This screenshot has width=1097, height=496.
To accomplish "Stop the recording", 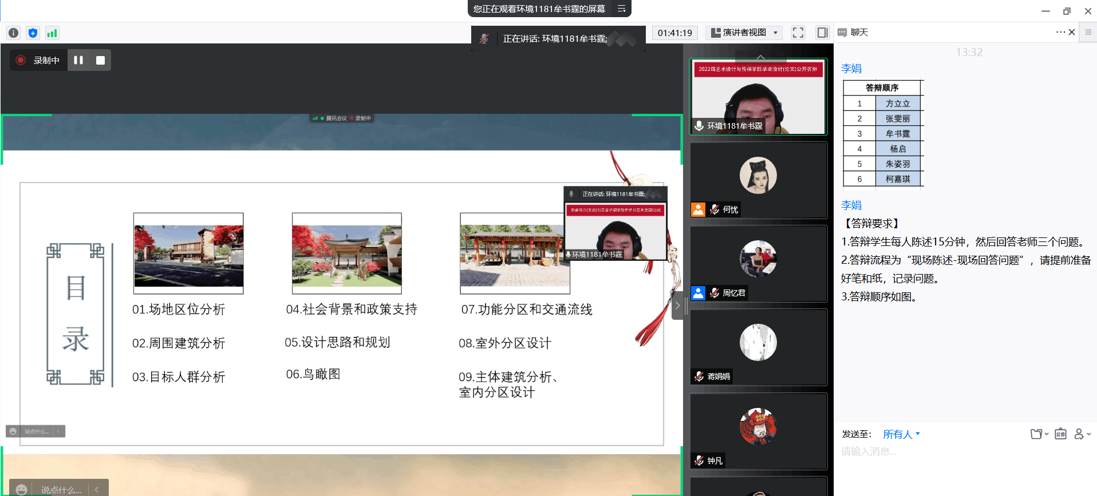I will pos(100,60).
